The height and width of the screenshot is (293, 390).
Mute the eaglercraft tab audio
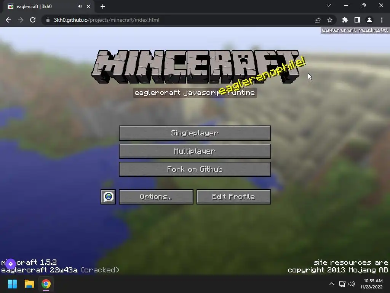pos(80,6)
